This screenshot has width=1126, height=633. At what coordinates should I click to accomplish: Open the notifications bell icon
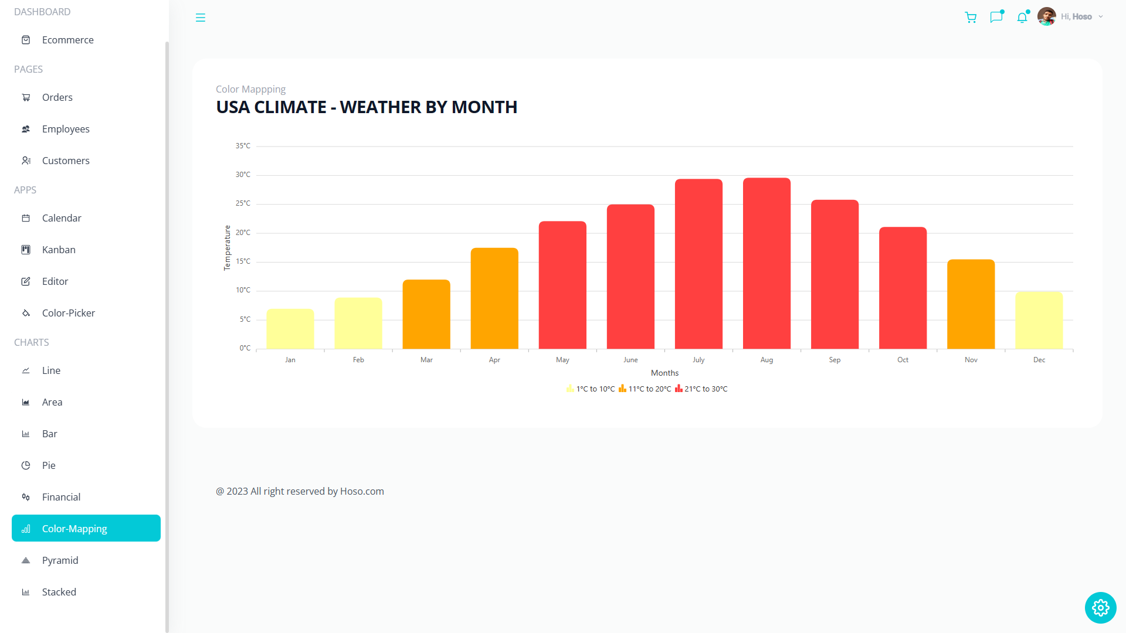pyautogui.click(x=1022, y=18)
